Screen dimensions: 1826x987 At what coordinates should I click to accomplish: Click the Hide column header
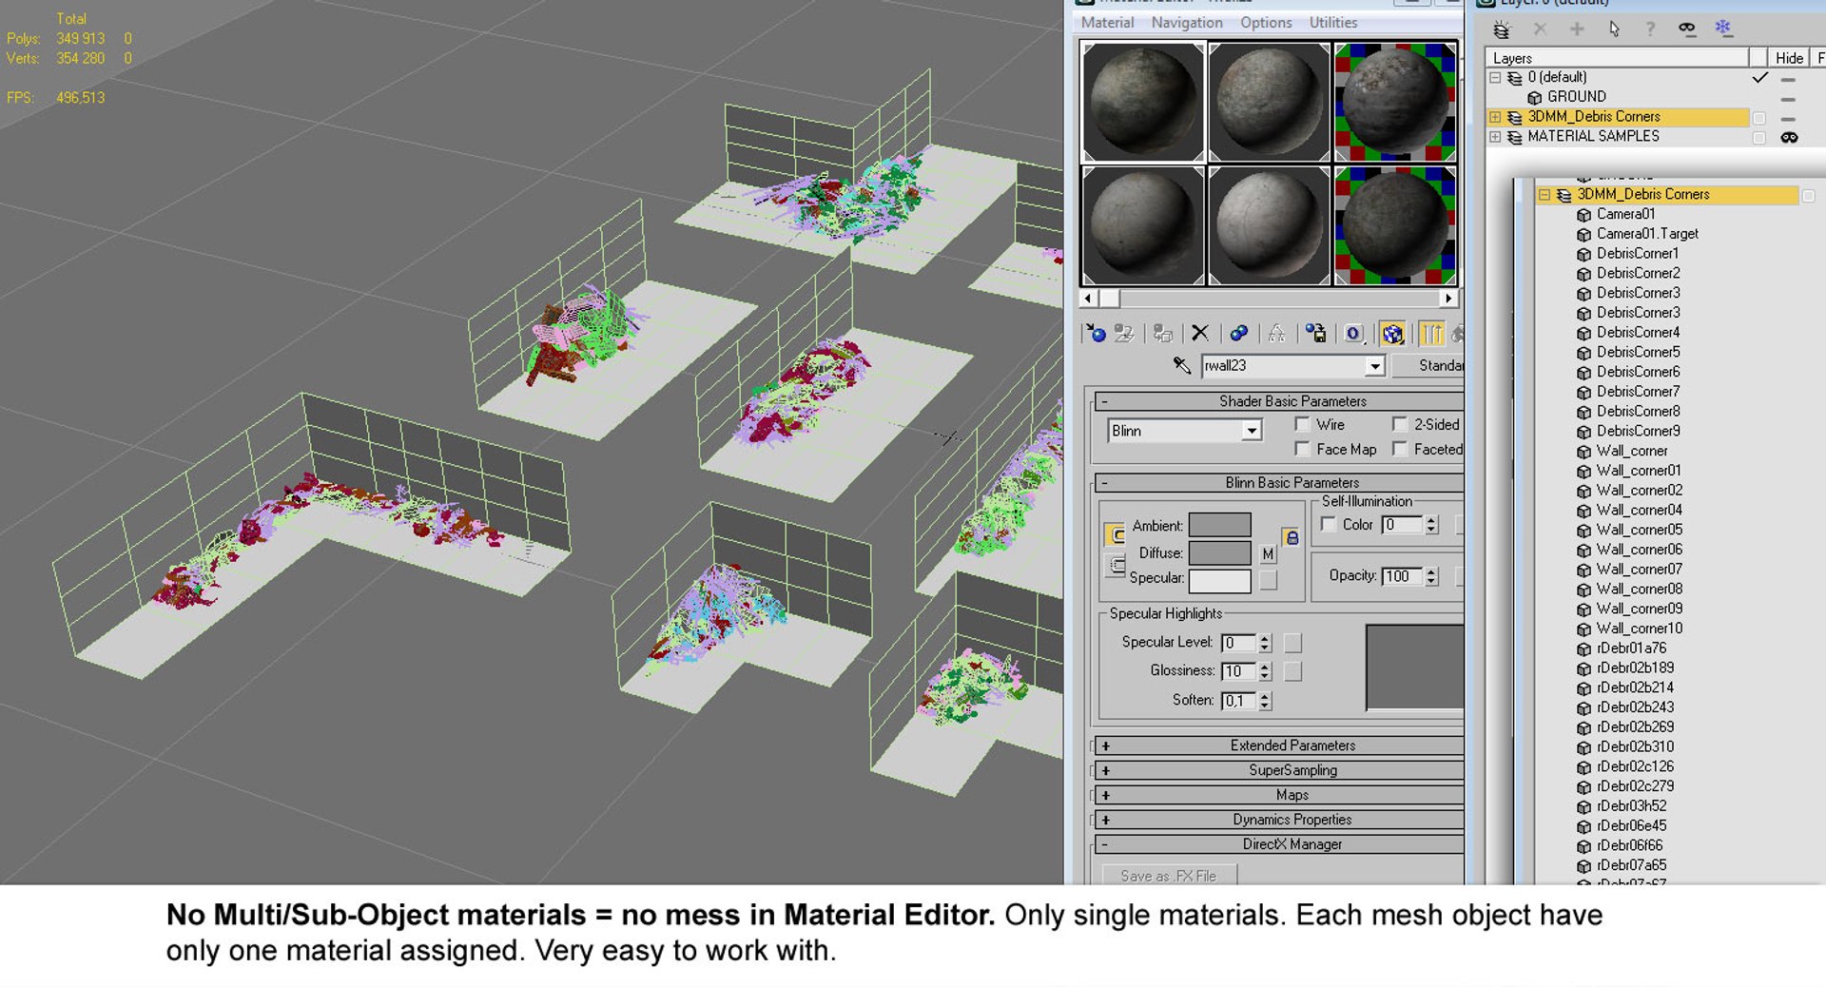pos(1789,58)
